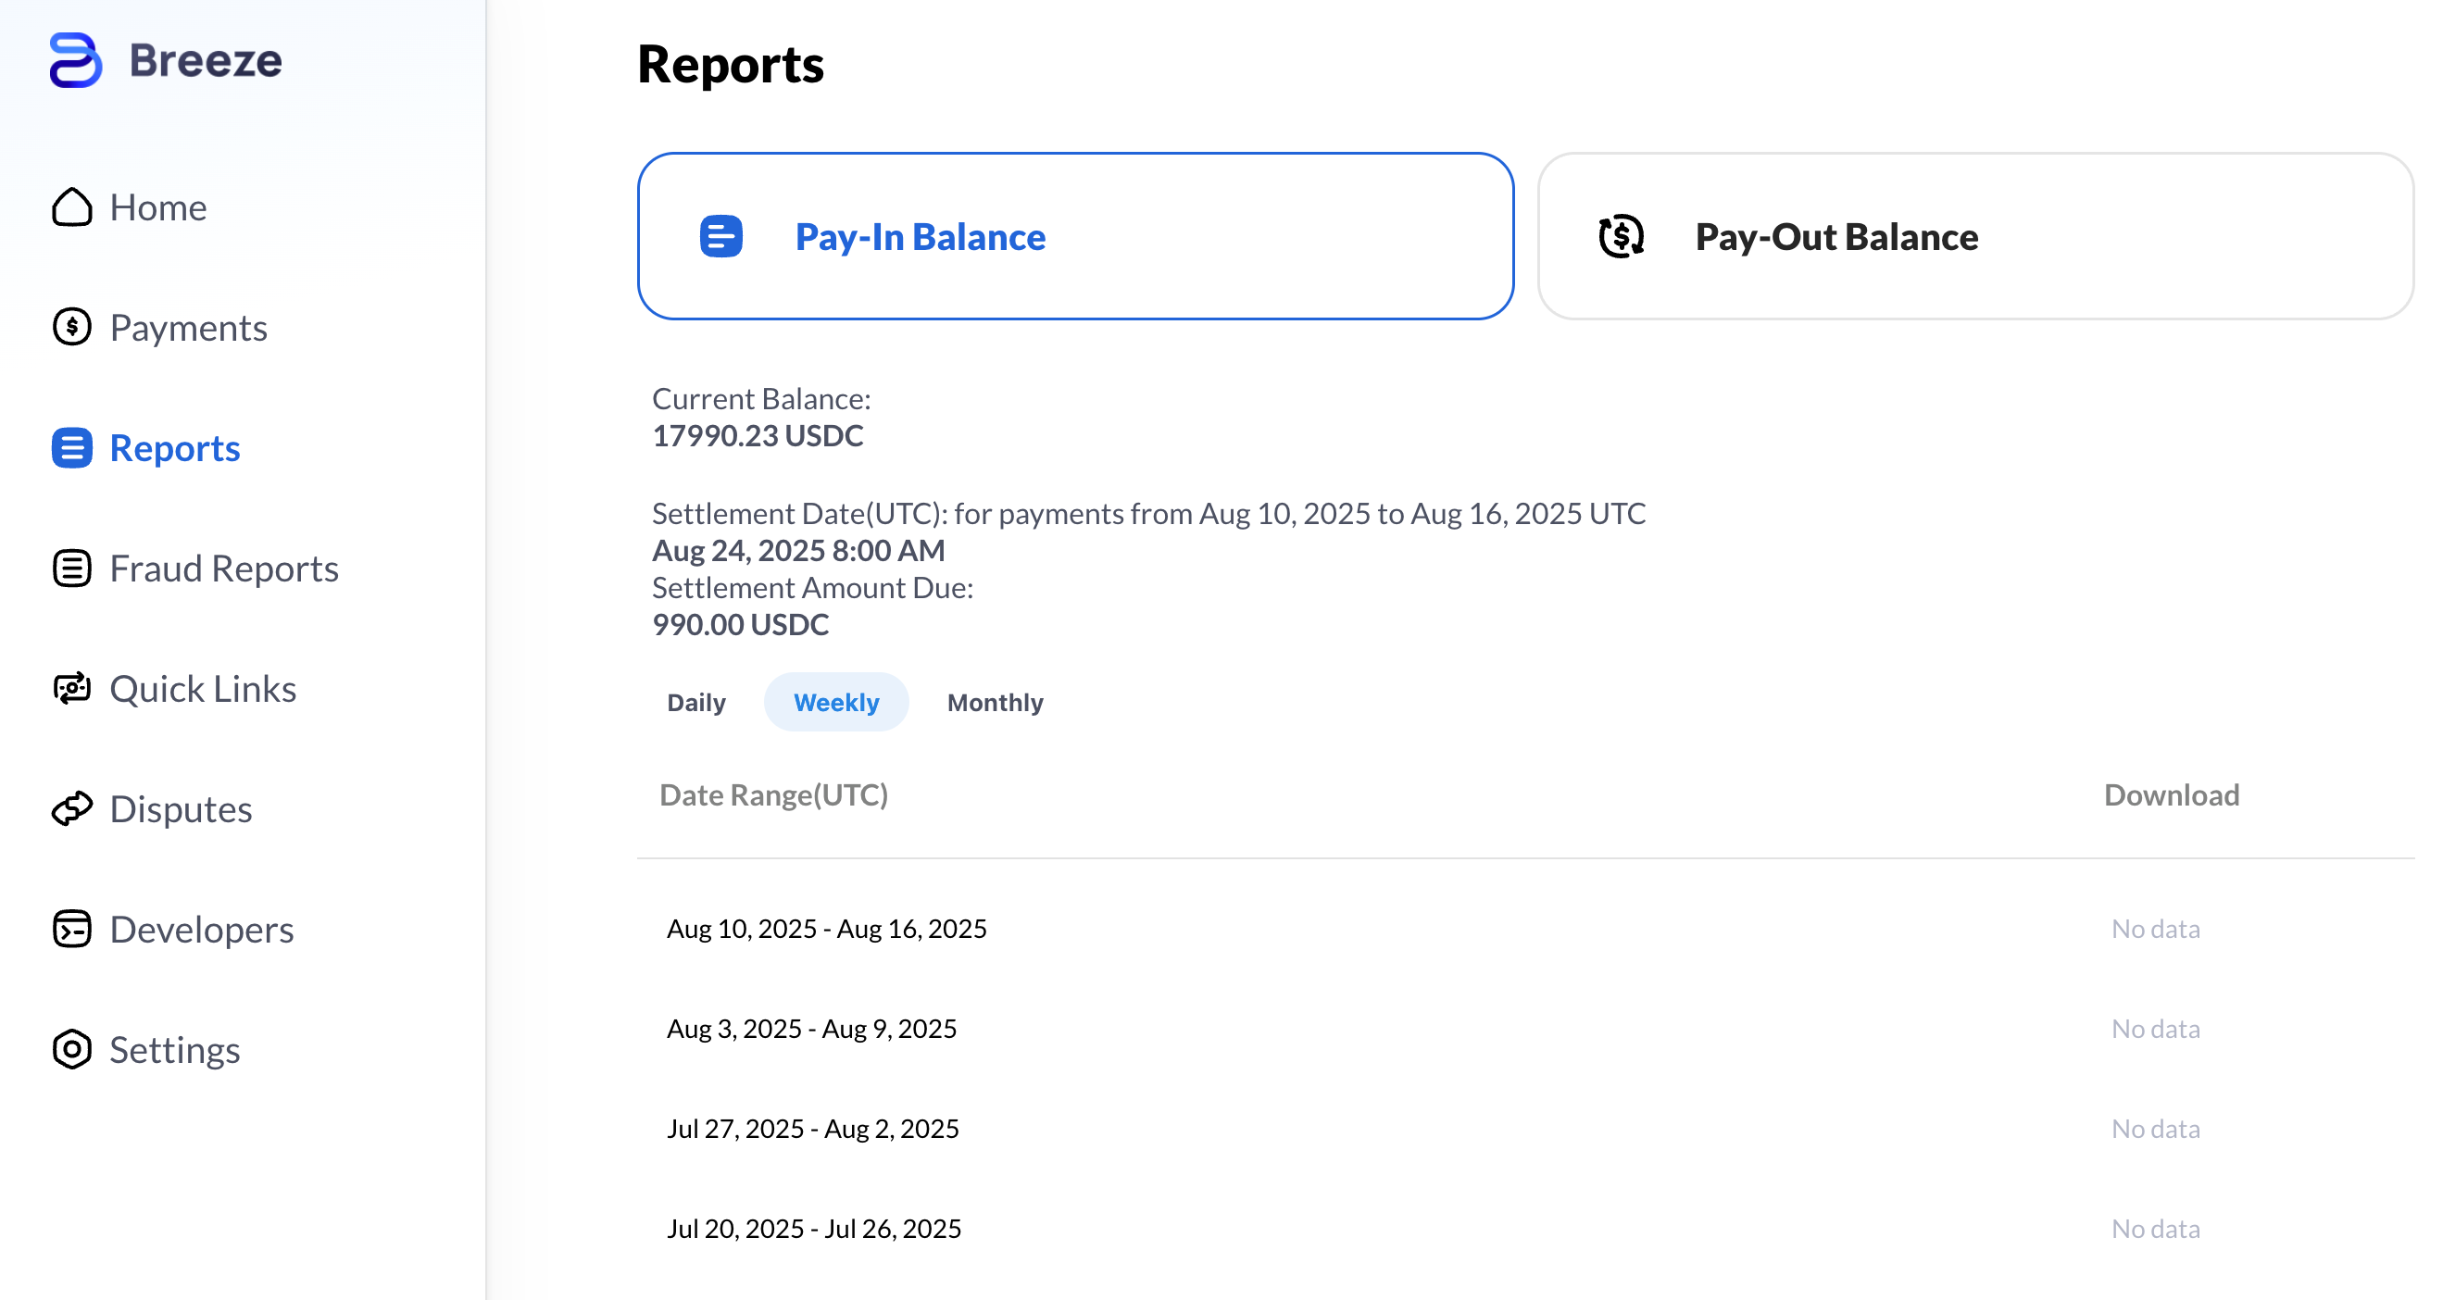Open the Disputes page

pyautogui.click(x=181, y=809)
